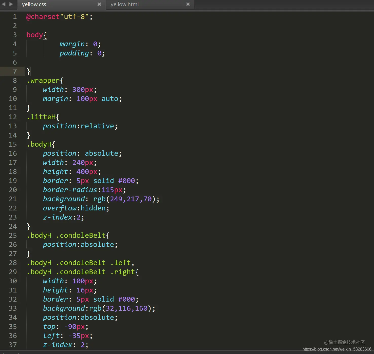Click z-index property on line 23

pyautogui.click(x=58, y=217)
